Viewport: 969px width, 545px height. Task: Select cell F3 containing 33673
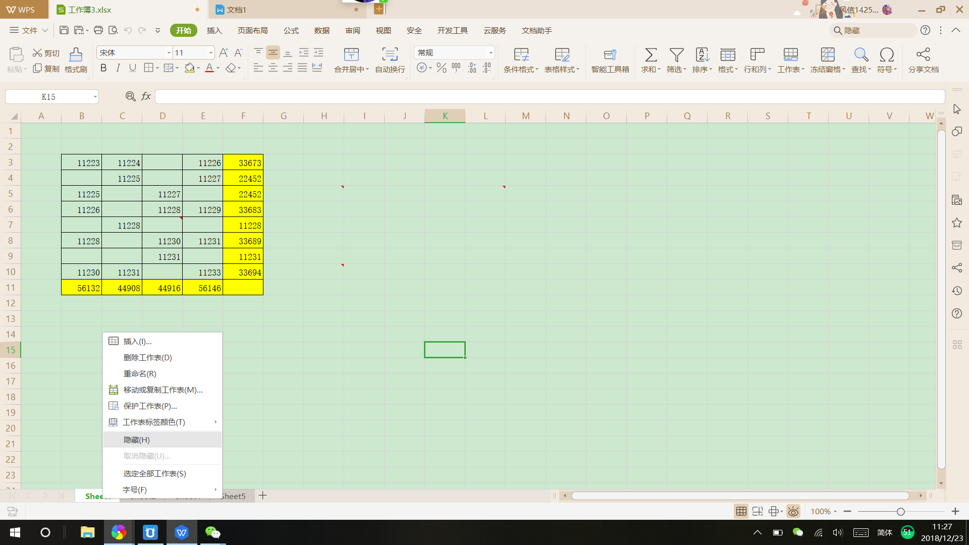pos(243,162)
